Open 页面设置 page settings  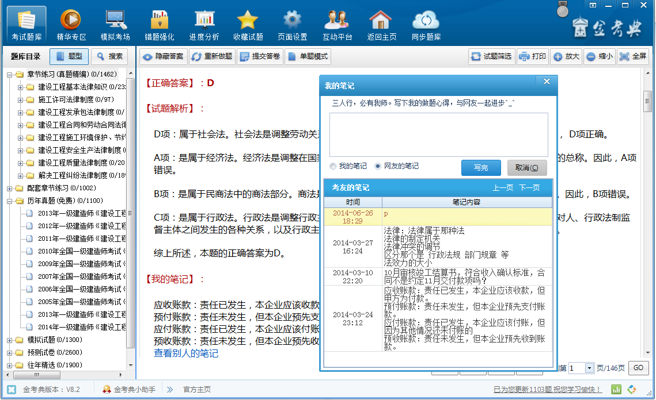point(293,25)
